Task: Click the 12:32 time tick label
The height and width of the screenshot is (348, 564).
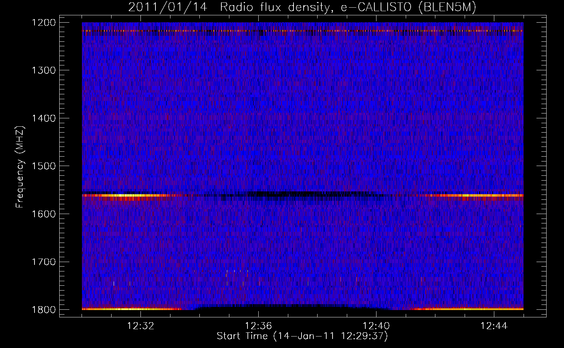Action: click(x=141, y=326)
